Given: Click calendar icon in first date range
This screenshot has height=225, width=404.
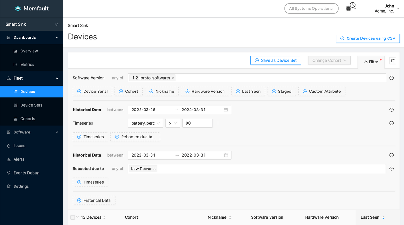Looking at the screenshot, I should pos(226,110).
